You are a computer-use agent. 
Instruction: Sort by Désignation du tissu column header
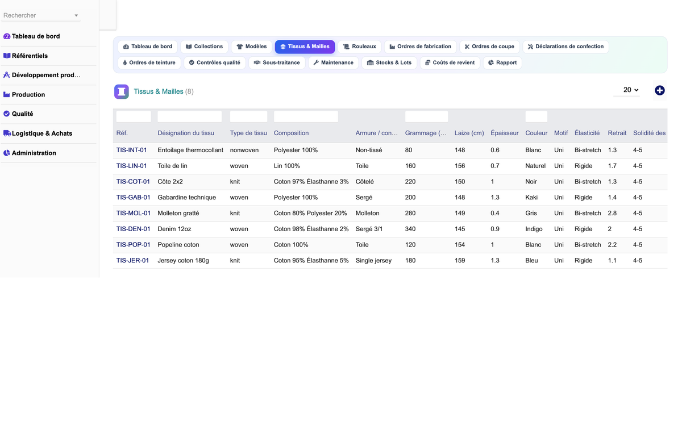[186, 133]
